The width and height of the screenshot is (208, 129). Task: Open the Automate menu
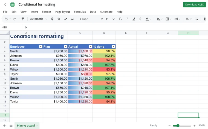106,12
